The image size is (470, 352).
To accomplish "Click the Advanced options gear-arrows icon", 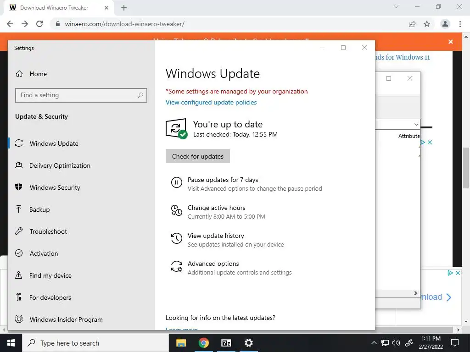I will [x=177, y=266].
